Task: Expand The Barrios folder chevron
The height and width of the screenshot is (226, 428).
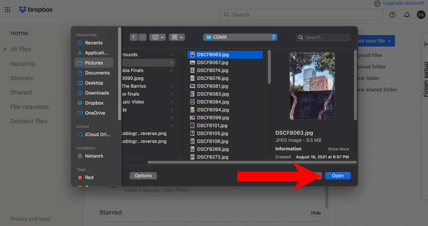Action: click(x=172, y=86)
